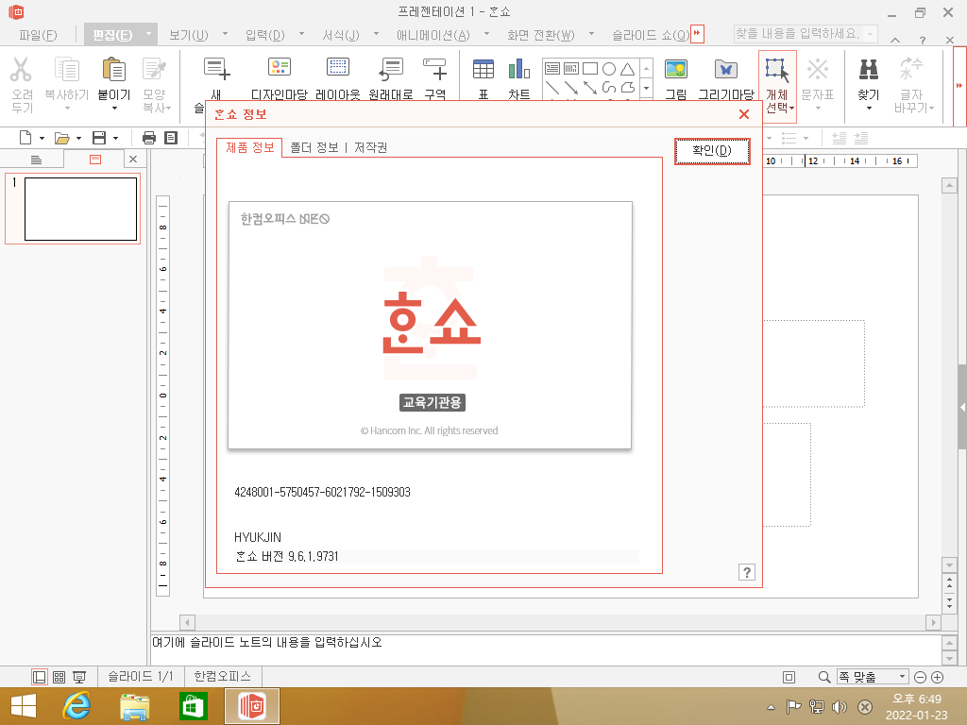Switch to normal view mode button
Image resolution: width=967 pixels, height=725 pixels.
click(x=40, y=677)
